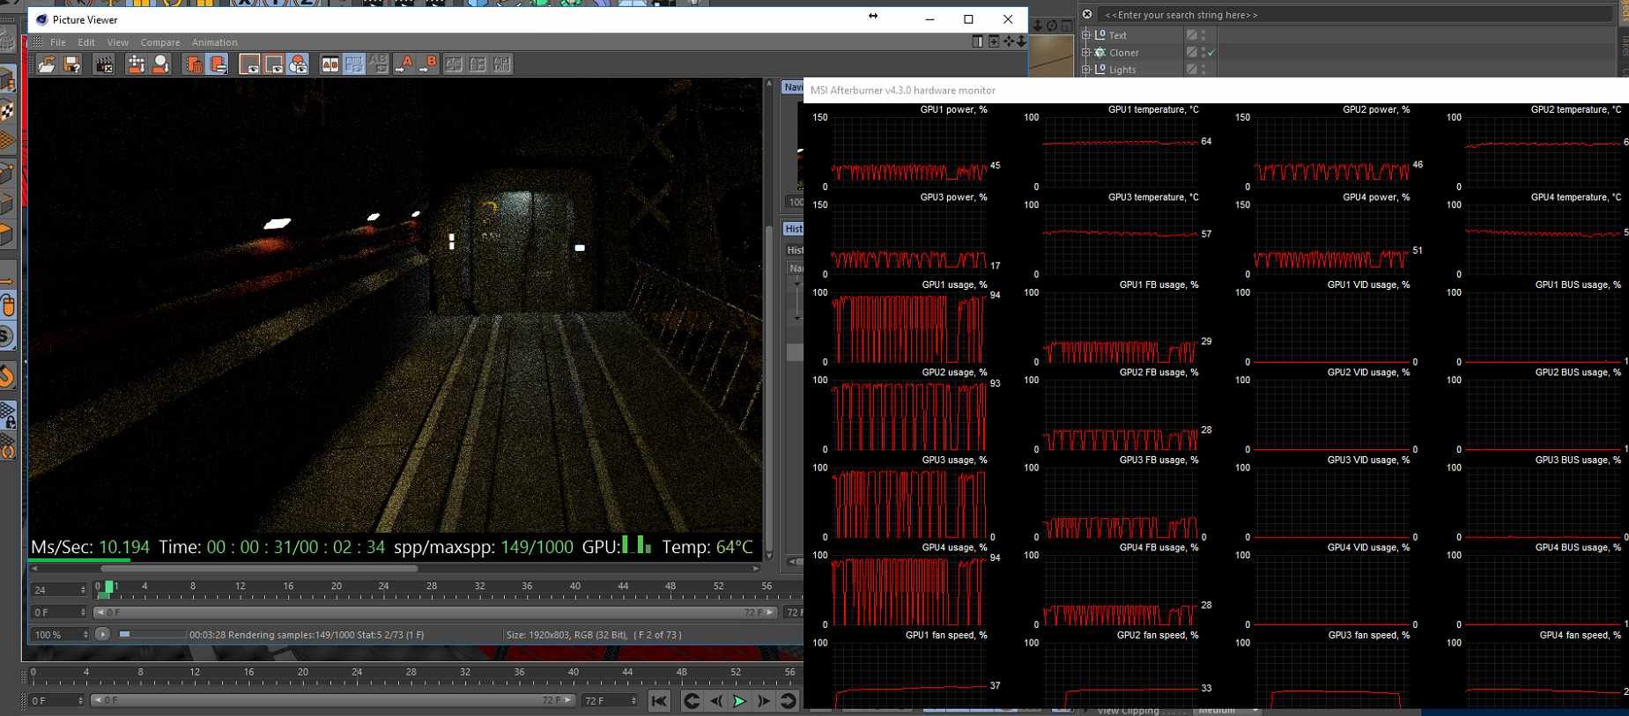Viewport: 1629px width, 716px height.
Task: Expand the Cloner object tree node
Action: [x=1086, y=53]
